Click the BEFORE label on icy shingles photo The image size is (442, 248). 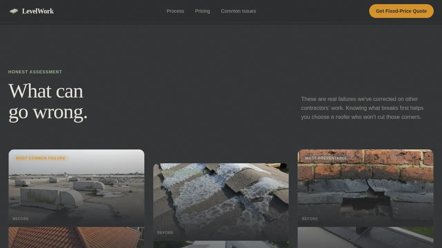click(165, 232)
